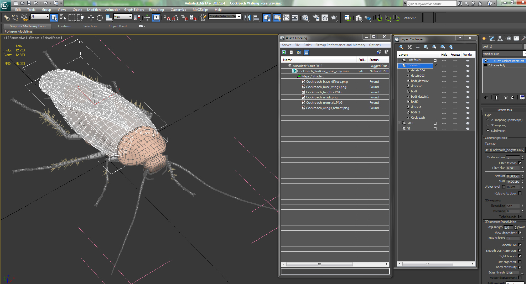
Task: Click Add Selected Objects plus icon in Layer dialog
Action: 418,47
